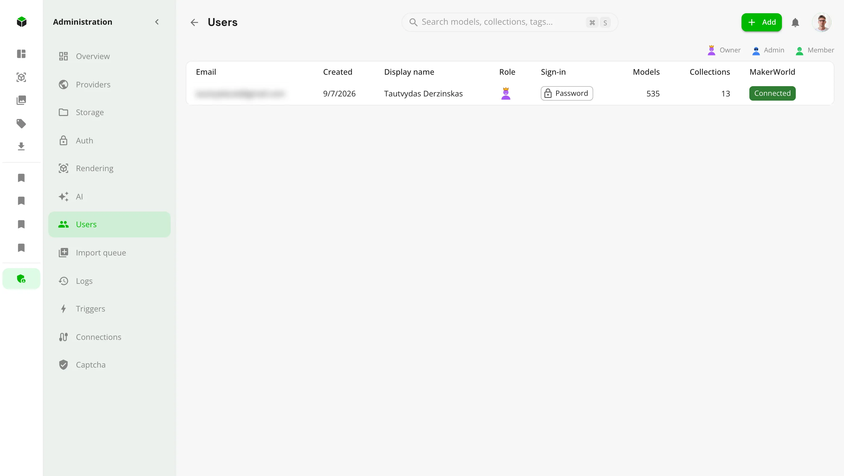This screenshot has width=844, height=476.
Task: Focus the search models, collections, tags field
Action: (510, 22)
